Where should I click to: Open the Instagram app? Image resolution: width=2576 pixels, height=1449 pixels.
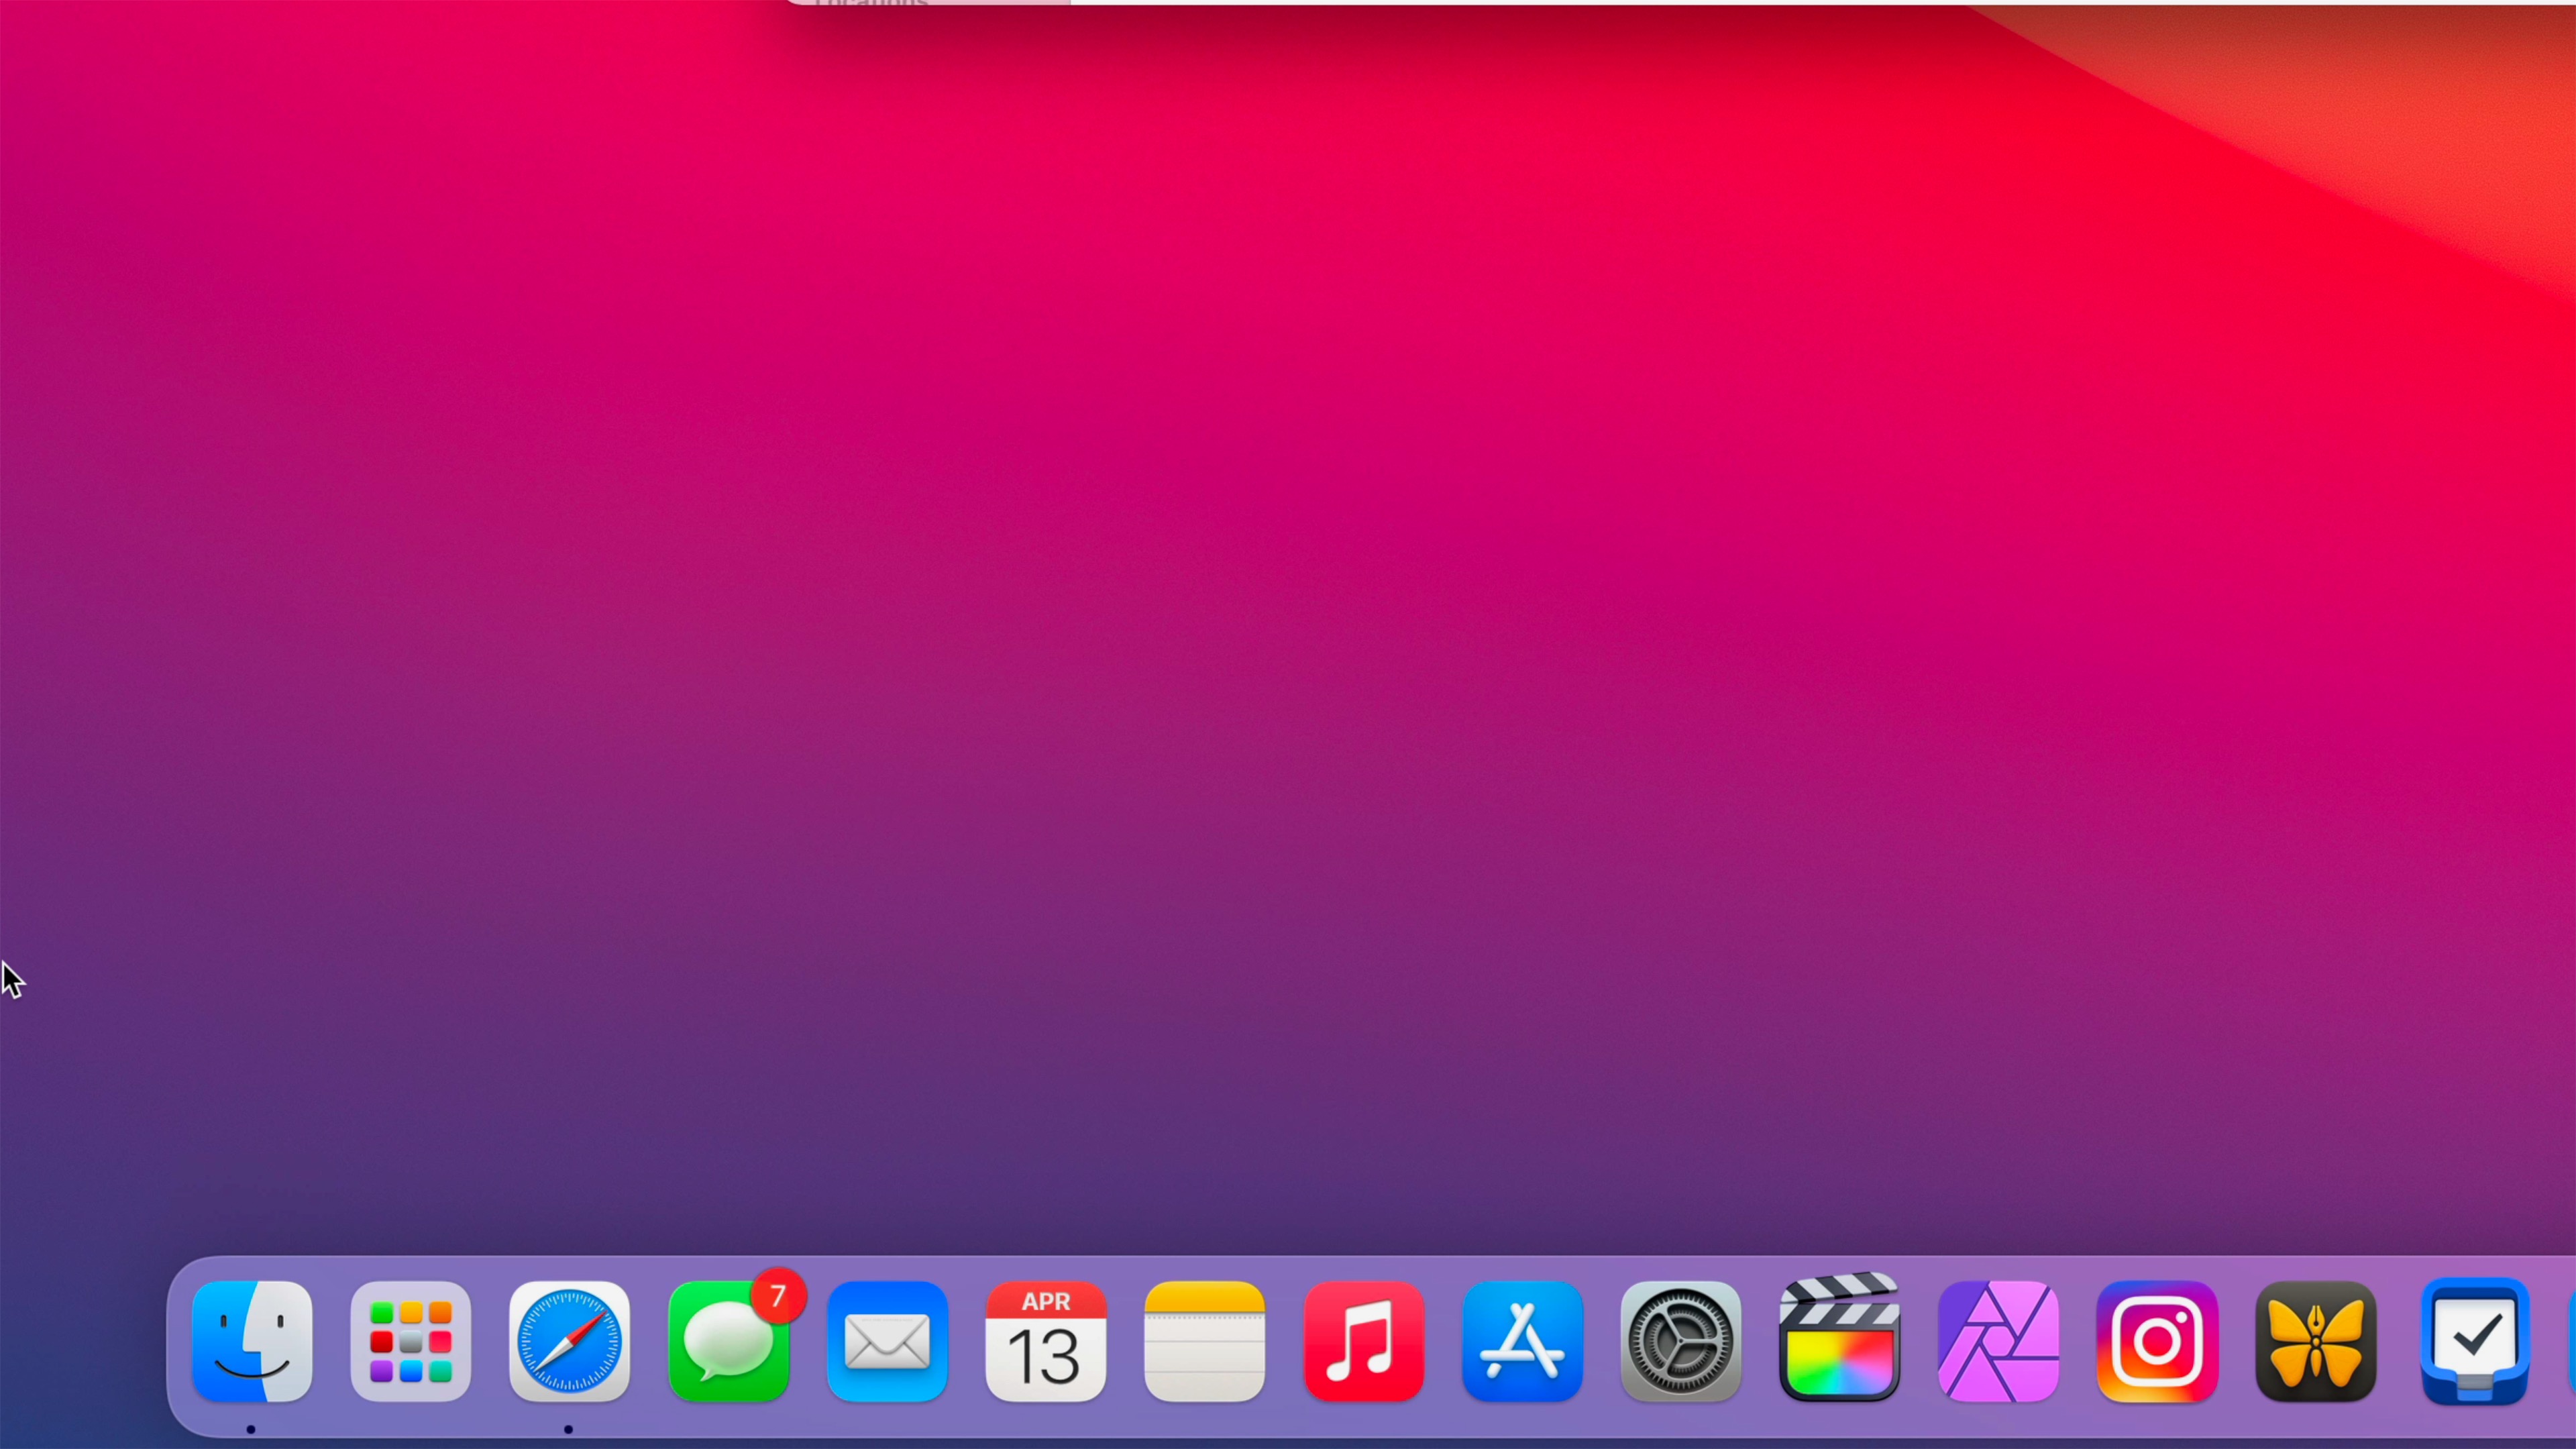click(x=2159, y=1340)
